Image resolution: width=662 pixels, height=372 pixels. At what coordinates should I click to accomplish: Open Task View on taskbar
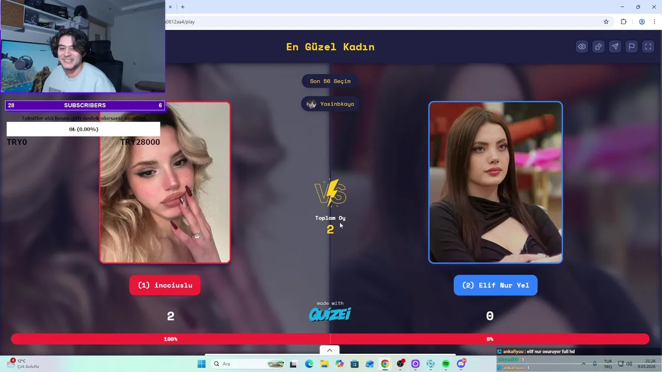[293, 364]
